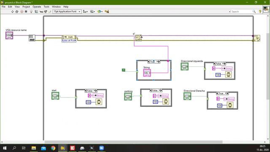
Task: Open the View menu
Action: point(17,7)
